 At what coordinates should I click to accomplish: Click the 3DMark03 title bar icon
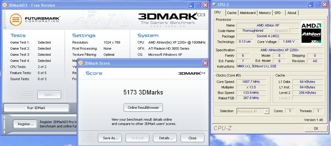(4, 5)
